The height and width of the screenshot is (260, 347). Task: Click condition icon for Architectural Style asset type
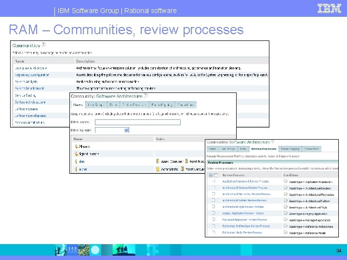(x=286, y=207)
